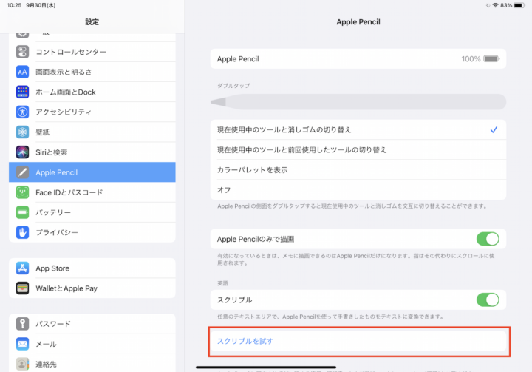This screenshot has width=532, height=372.
Task: Open Siriと検索 settings
Action: [92, 152]
